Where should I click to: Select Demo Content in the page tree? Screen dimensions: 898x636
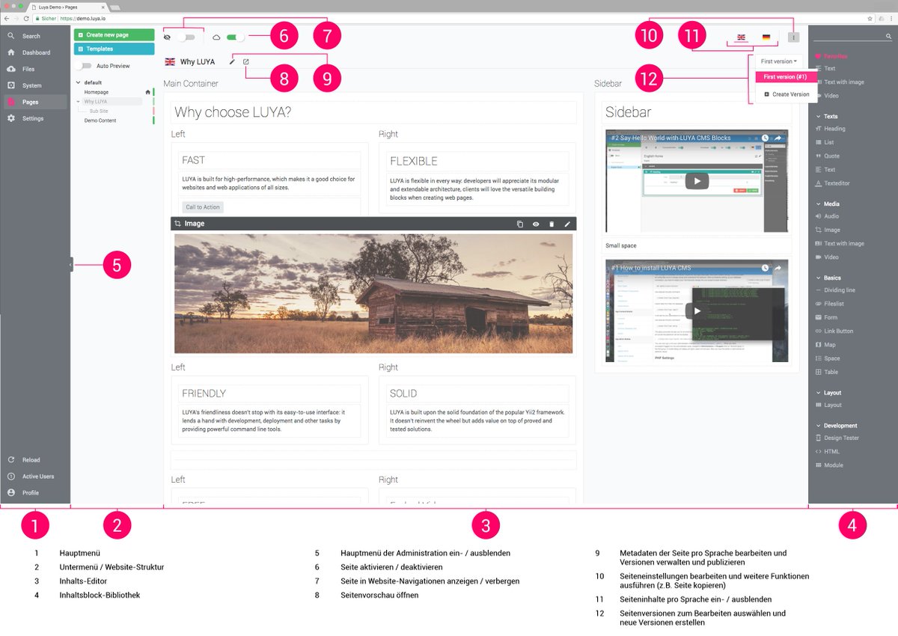[100, 120]
